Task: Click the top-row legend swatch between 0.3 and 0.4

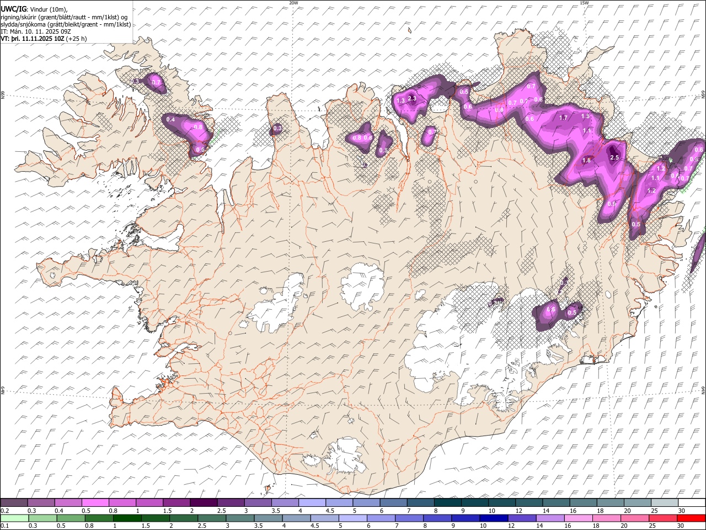Action: pos(41,502)
